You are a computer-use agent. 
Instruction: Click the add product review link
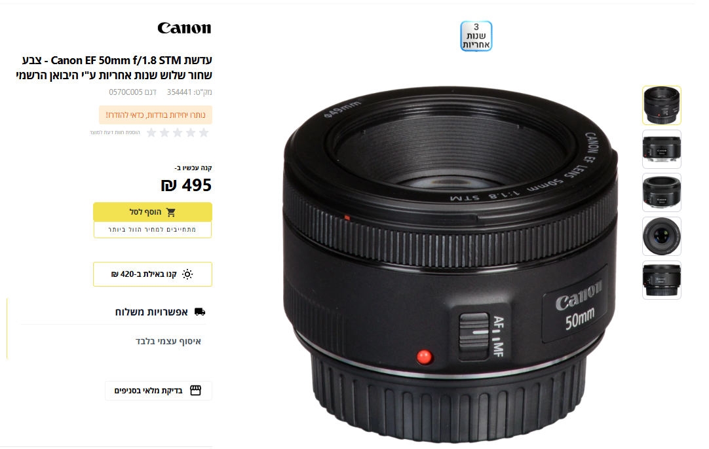(x=115, y=132)
